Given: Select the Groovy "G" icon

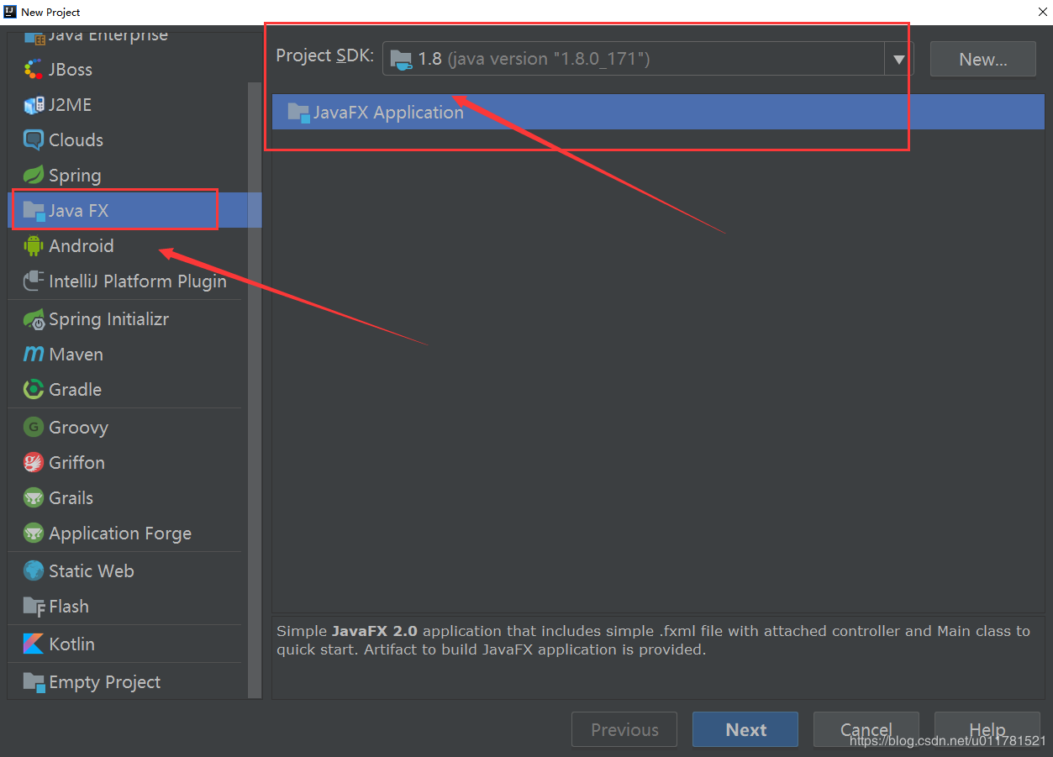Looking at the screenshot, I should 34,428.
